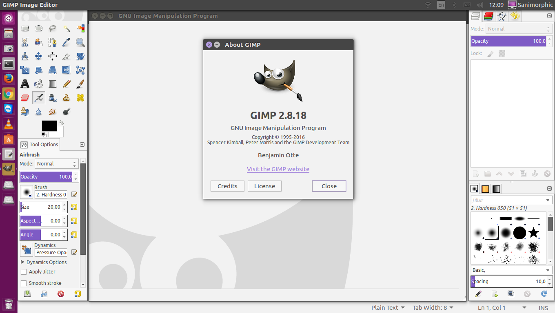555x313 pixels.
Task: Click the Firefox icon in the launcher
Action: coord(9,79)
